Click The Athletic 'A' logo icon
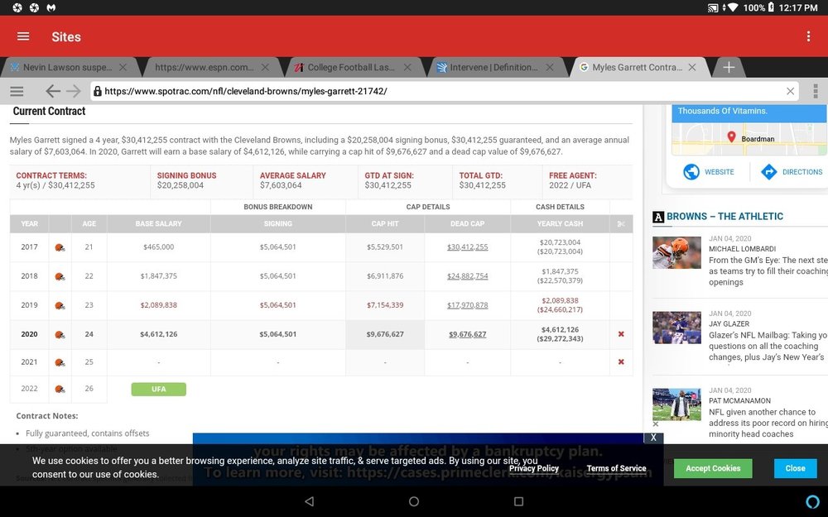The width and height of the screenshot is (828, 517). 658,217
